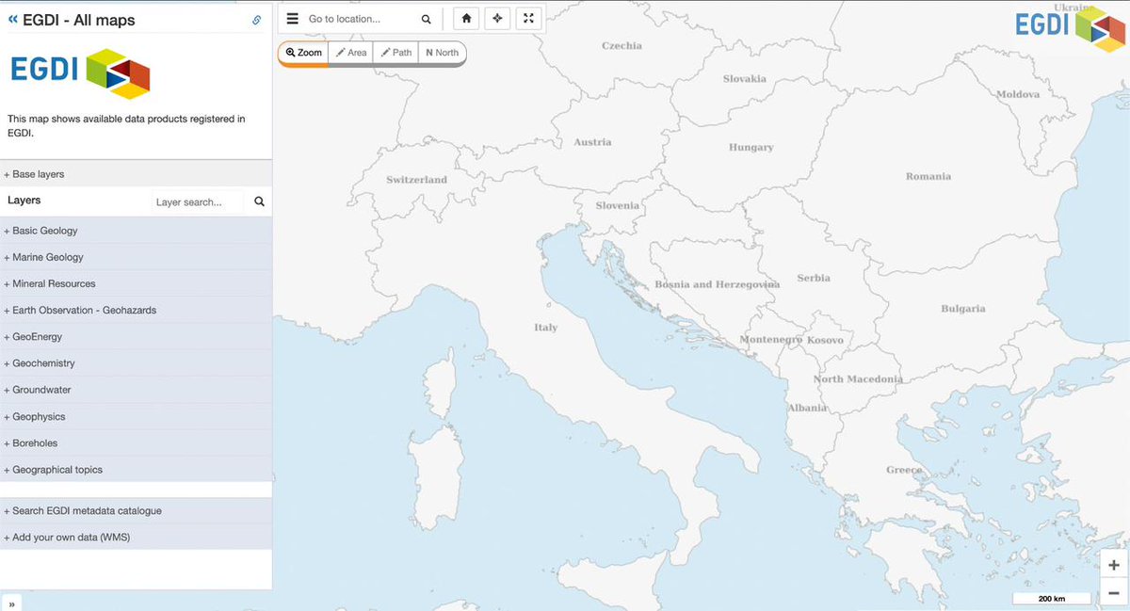Expand Geochemistry layer group
The width and height of the screenshot is (1130, 611).
pos(136,363)
